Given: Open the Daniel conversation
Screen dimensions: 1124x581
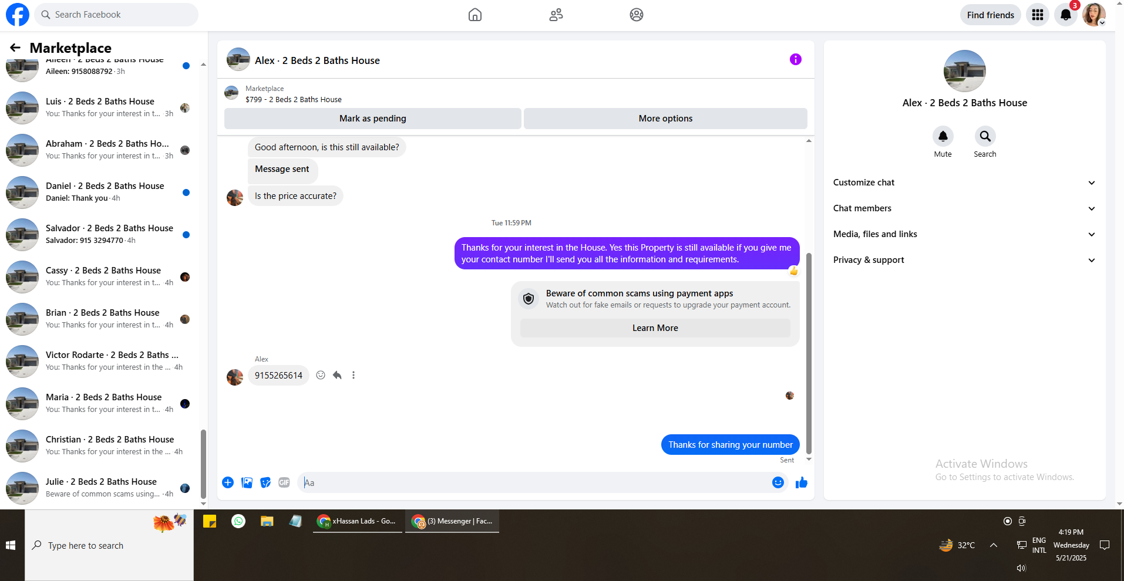Looking at the screenshot, I should pos(100,192).
